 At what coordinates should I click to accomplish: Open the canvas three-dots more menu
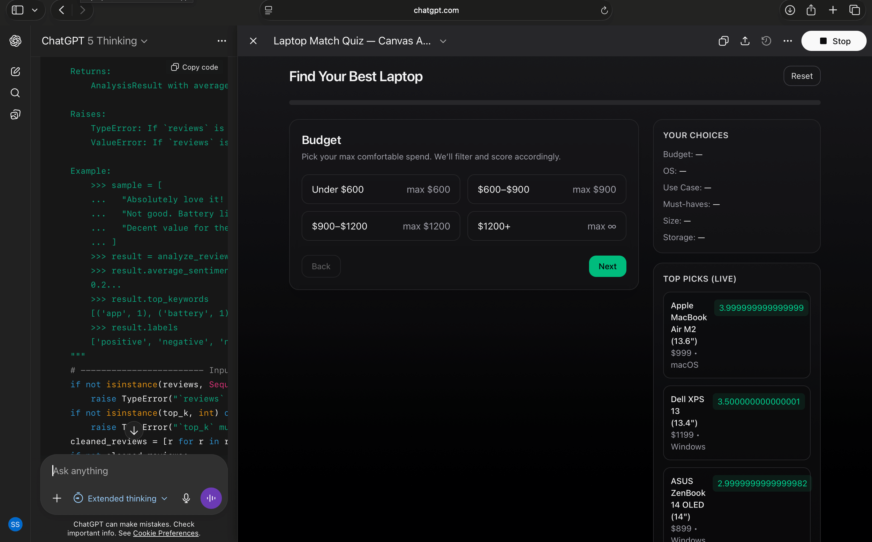[x=788, y=41]
